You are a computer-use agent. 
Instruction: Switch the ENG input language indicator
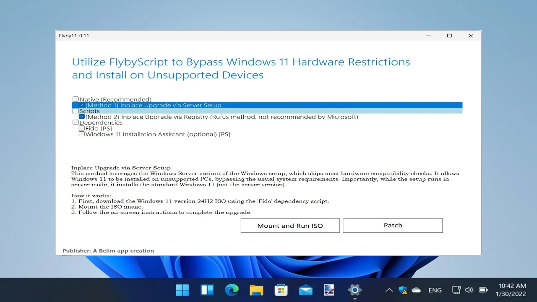(435, 290)
